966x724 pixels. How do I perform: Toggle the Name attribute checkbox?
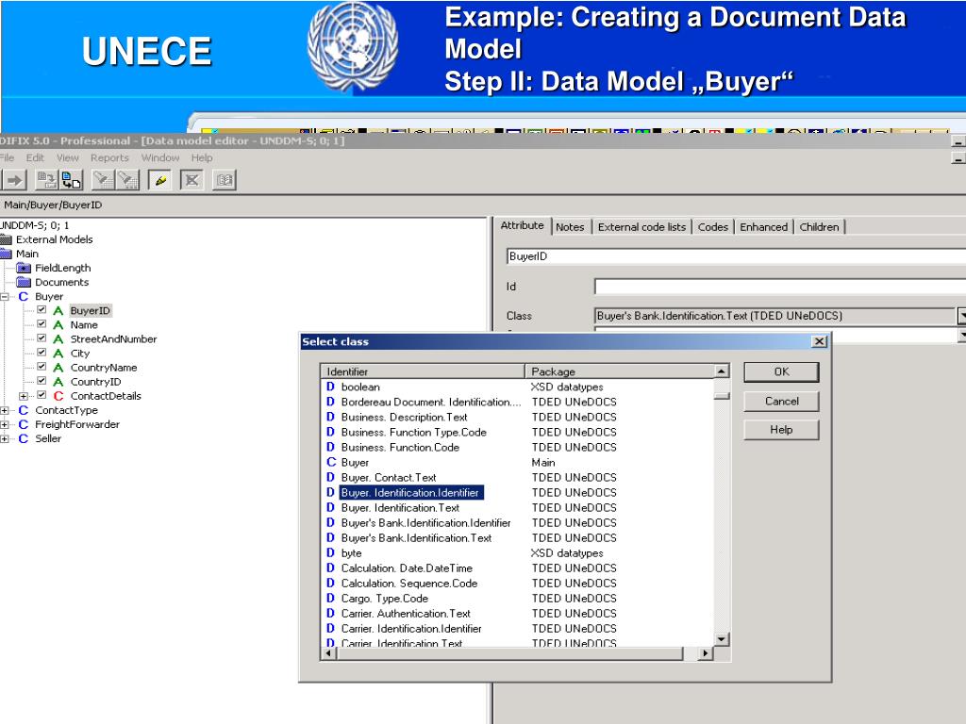coord(42,324)
